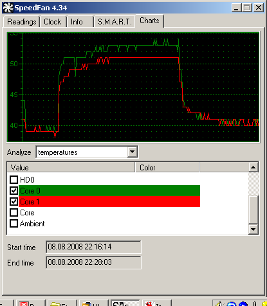This screenshot has height=306, width=267.
Task: Go to the Info tab
Action: [80, 22]
